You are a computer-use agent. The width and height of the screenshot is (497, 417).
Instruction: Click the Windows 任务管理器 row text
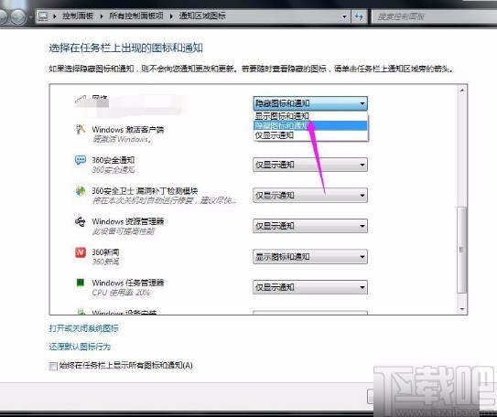click(128, 283)
